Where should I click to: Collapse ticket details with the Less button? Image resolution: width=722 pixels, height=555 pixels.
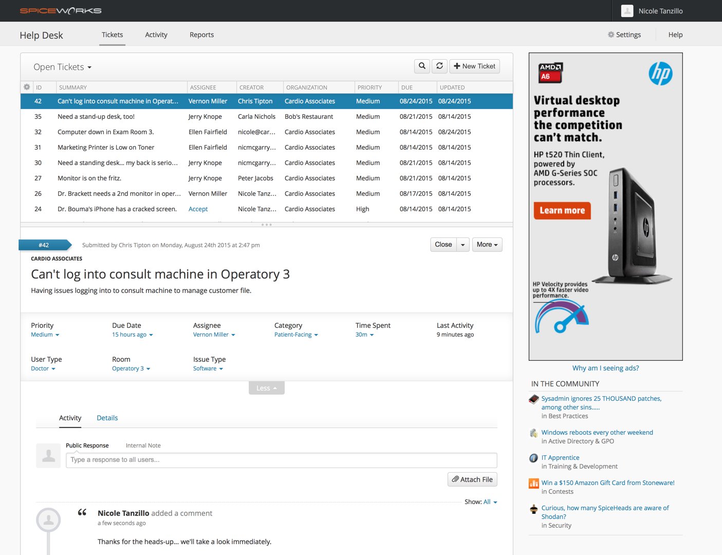[x=266, y=387]
